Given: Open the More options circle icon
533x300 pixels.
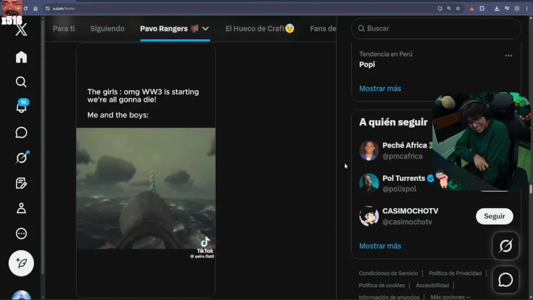Looking at the screenshot, I should (x=21, y=234).
